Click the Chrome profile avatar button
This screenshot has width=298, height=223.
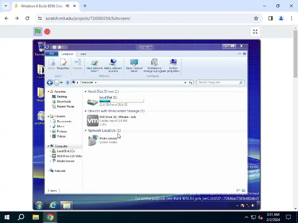click(281, 18)
